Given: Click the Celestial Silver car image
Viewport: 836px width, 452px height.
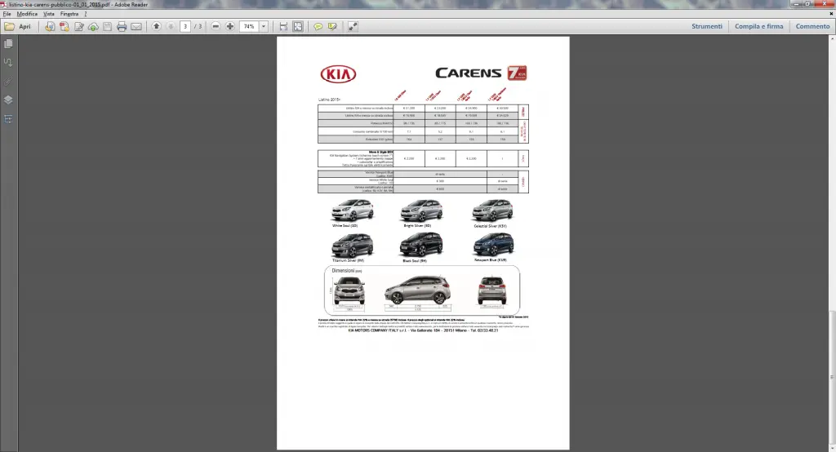Looking at the screenshot, I should tap(492, 210).
